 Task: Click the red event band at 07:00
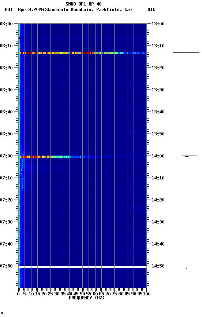(83, 157)
